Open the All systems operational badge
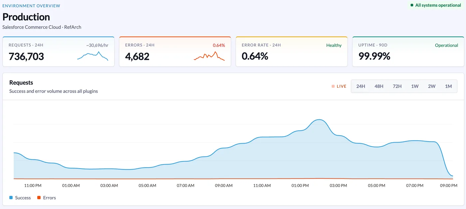Viewport: 466px width, 209px height. click(x=435, y=5)
